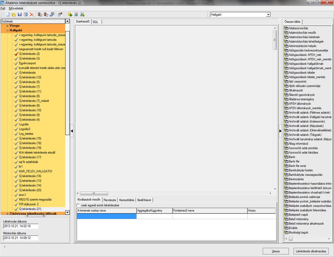Click the checkmark icon beside Egyéncsoport
This screenshot has width=334, height=257.
[16, 63]
